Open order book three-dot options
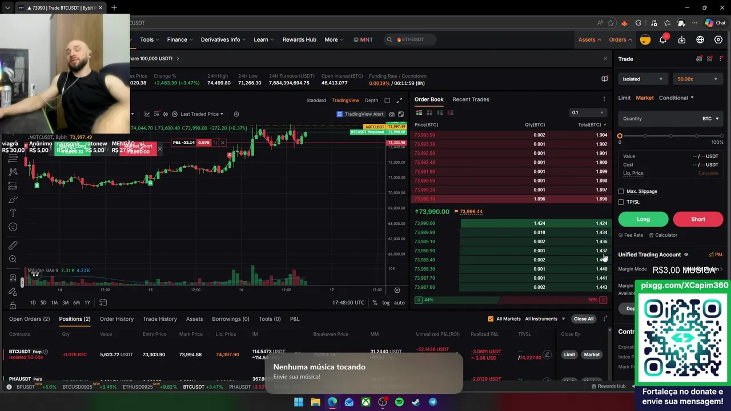 (604, 99)
